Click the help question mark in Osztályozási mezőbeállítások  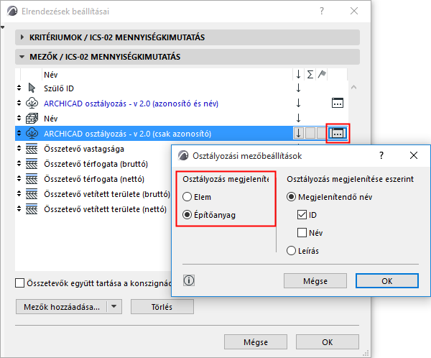pyautogui.click(x=381, y=155)
